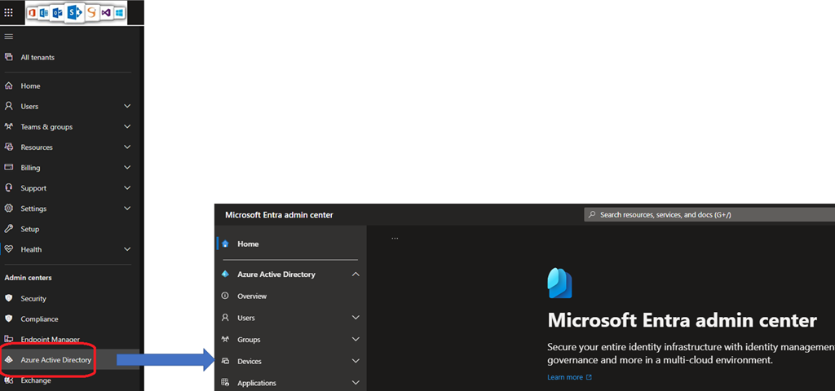Click the Outlook icon in the top strip

click(56, 12)
